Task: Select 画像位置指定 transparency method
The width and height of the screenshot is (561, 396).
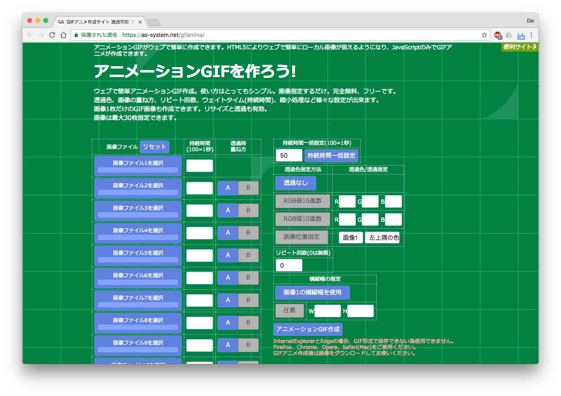Action: coord(301,237)
